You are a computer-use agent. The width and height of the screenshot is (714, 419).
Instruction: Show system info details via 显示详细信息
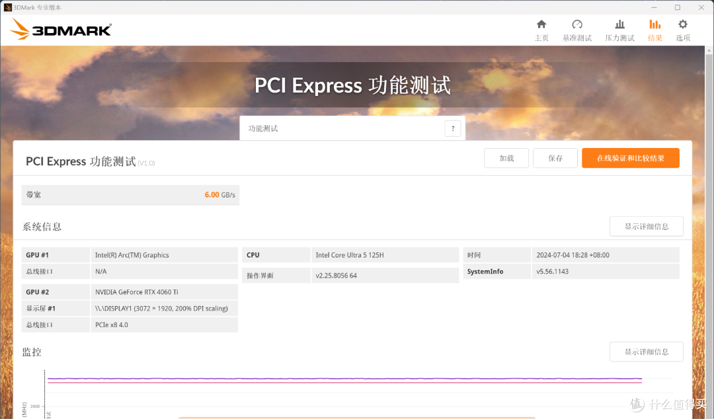click(646, 226)
